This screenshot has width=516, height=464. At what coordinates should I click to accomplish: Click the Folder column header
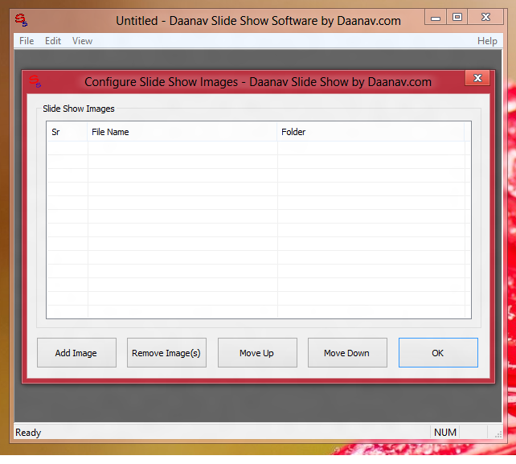[371, 132]
